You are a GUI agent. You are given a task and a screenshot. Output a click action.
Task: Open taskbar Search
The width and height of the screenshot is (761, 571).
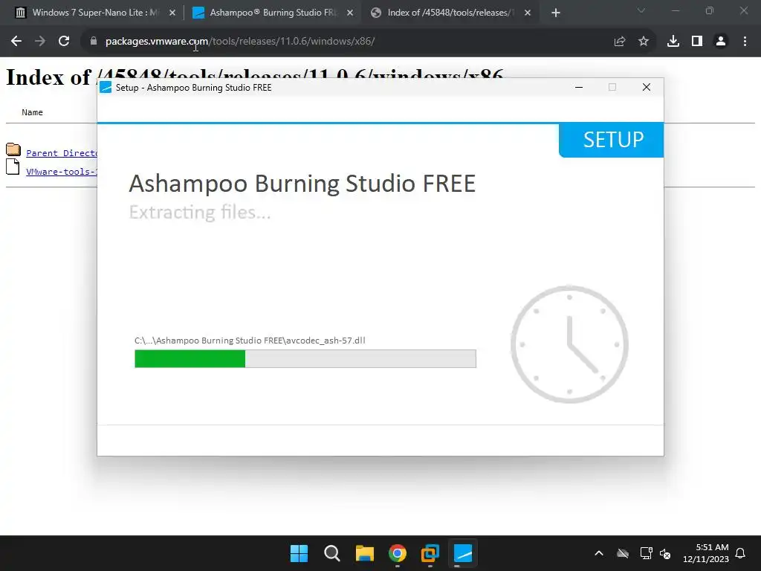(x=332, y=553)
